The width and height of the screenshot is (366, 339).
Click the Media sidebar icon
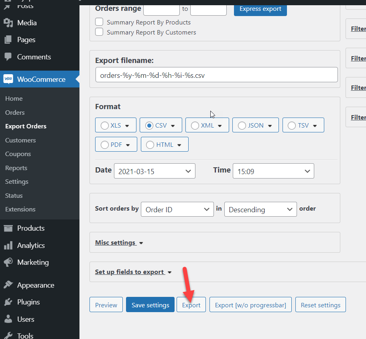(x=8, y=23)
